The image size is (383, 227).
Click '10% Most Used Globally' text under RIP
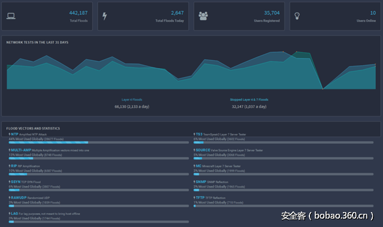(x=26, y=171)
